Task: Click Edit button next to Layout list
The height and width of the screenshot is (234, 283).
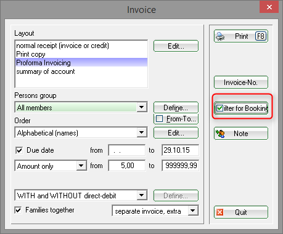Action: click(x=176, y=46)
